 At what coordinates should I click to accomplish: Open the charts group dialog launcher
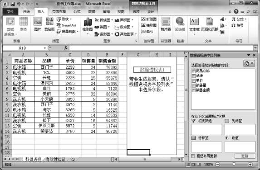(136, 41)
